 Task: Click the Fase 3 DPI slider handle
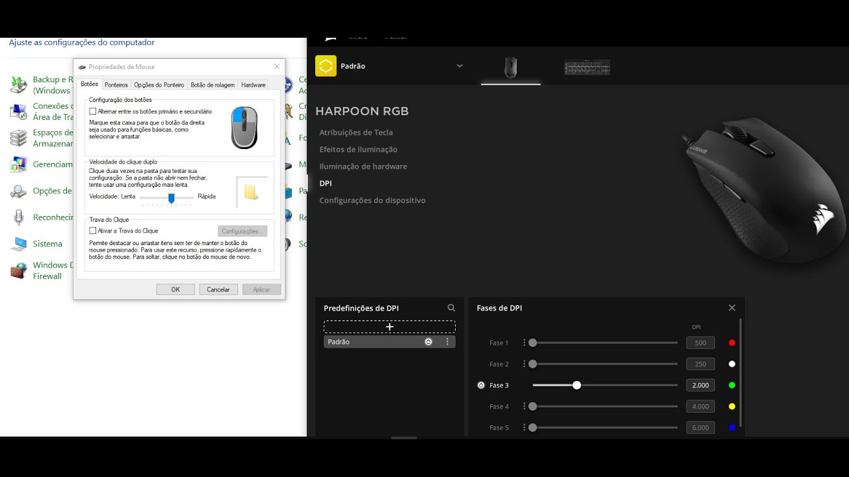(x=576, y=385)
